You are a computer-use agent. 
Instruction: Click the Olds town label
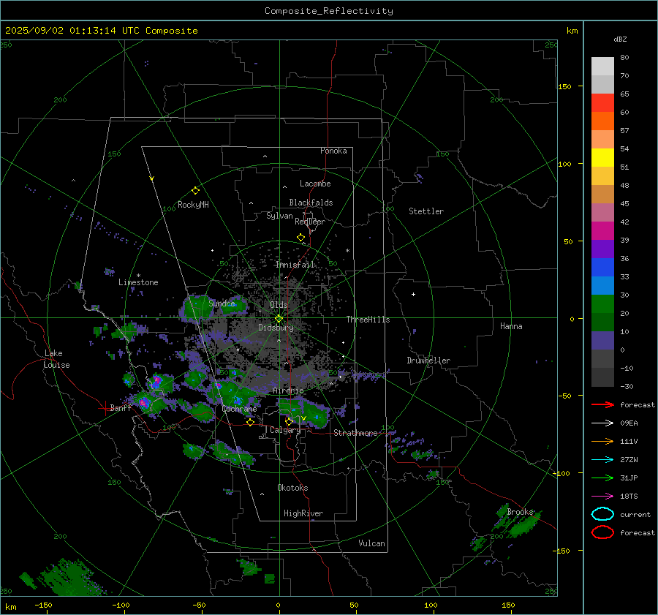click(279, 305)
